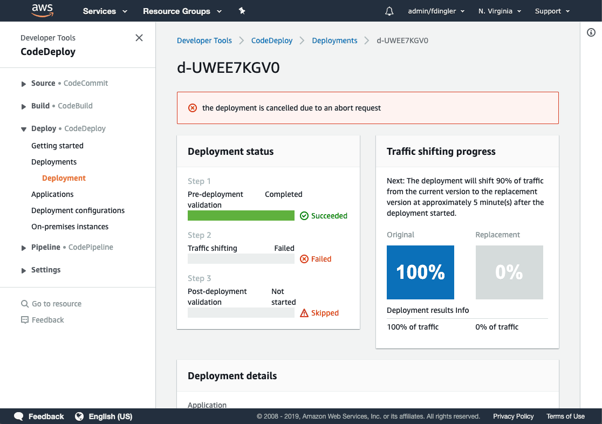Open the N. Virginia region dropdown
The image size is (602, 424).
(500, 11)
